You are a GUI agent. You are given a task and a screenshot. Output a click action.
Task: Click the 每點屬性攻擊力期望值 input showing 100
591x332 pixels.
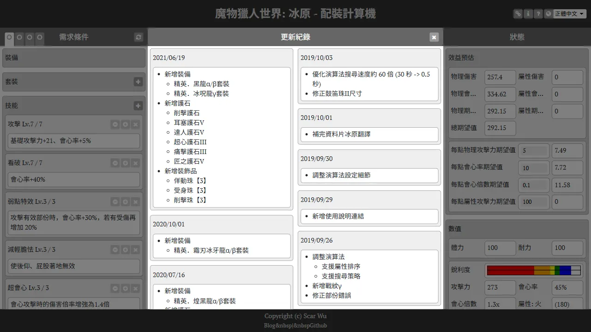click(x=534, y=202)
